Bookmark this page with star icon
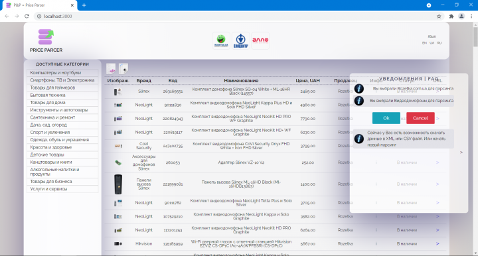The image size is (478, 256). [x=439, y=16]
